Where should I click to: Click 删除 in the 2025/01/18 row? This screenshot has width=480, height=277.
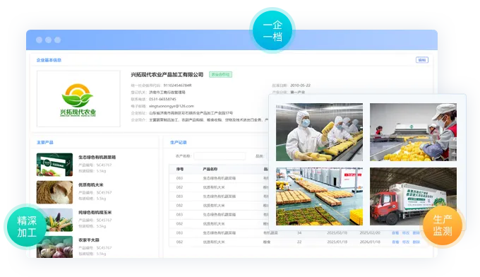point(416,242)
